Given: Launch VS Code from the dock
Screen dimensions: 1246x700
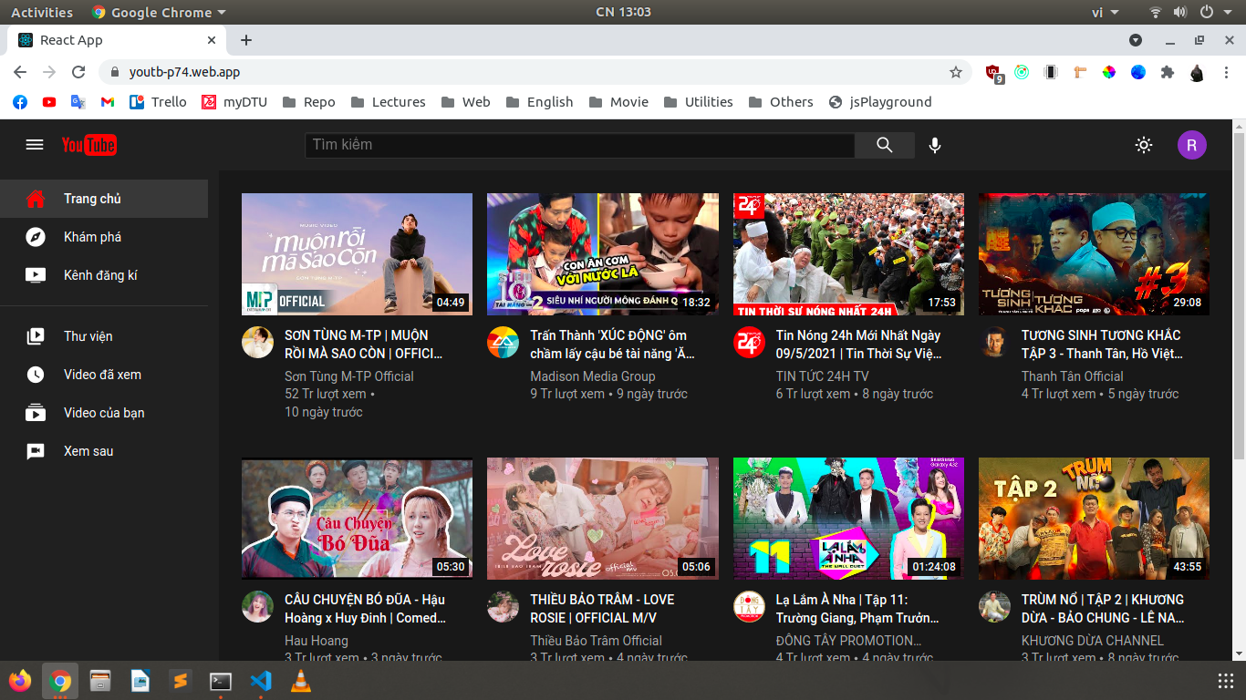Looking at the screenshot, I should pyautogui.click(x=261, y=680).
